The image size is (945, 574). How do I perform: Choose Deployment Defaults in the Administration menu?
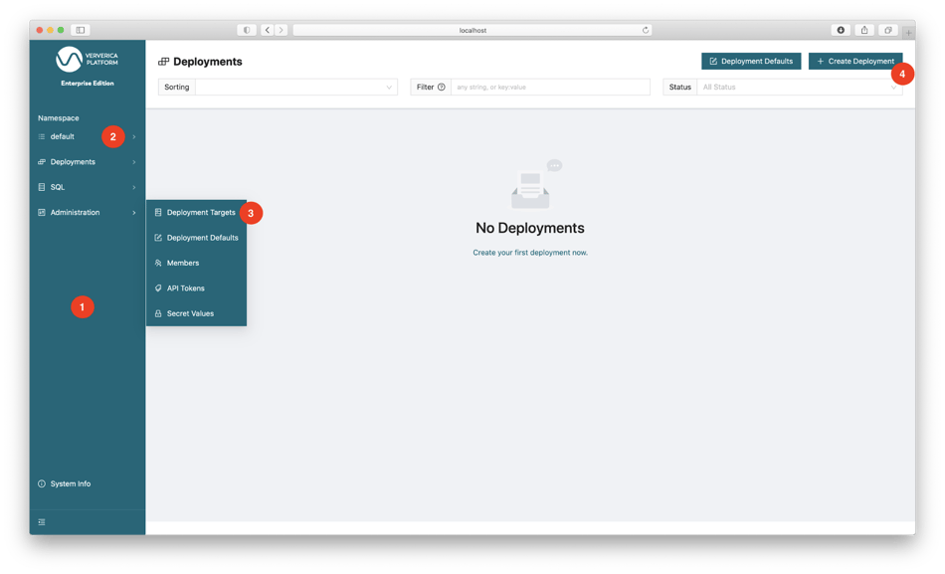pos(201,237)
